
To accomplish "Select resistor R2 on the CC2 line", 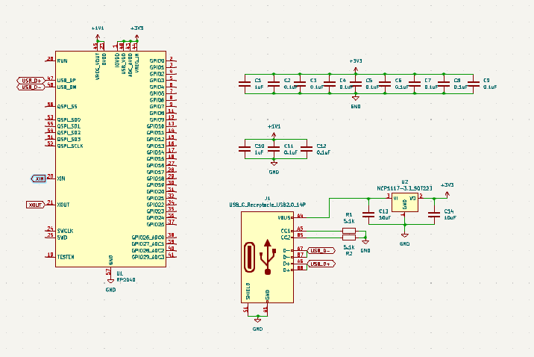I will (348, 238).
